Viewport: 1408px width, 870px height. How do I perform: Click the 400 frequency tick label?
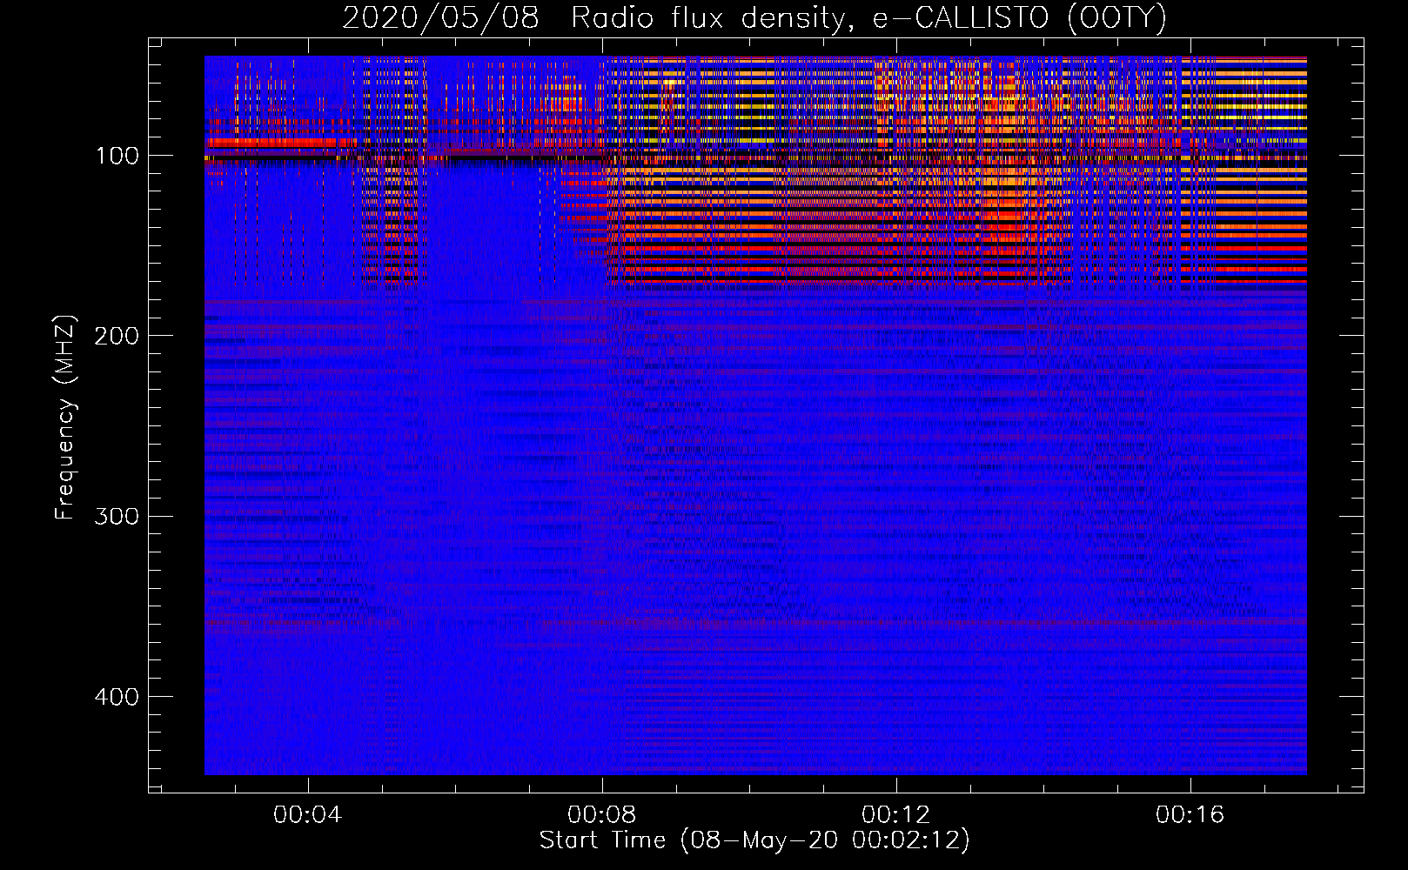click(x=117, y=697)
